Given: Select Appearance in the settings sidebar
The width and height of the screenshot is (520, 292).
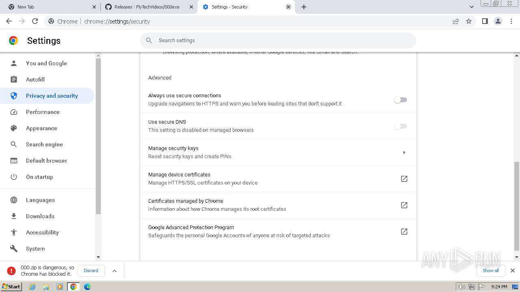Looking at the screenshot, I should 41,128.
